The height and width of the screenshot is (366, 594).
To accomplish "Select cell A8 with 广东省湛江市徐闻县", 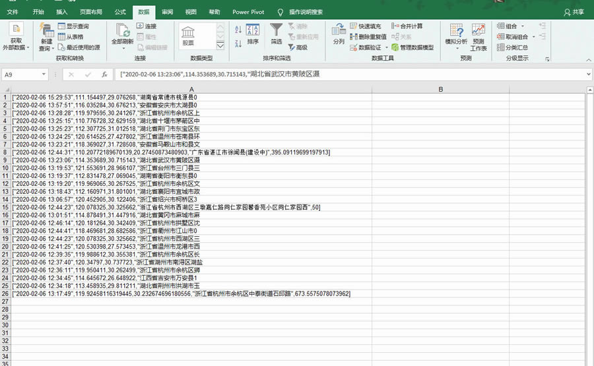I will [x=191, y=152].
